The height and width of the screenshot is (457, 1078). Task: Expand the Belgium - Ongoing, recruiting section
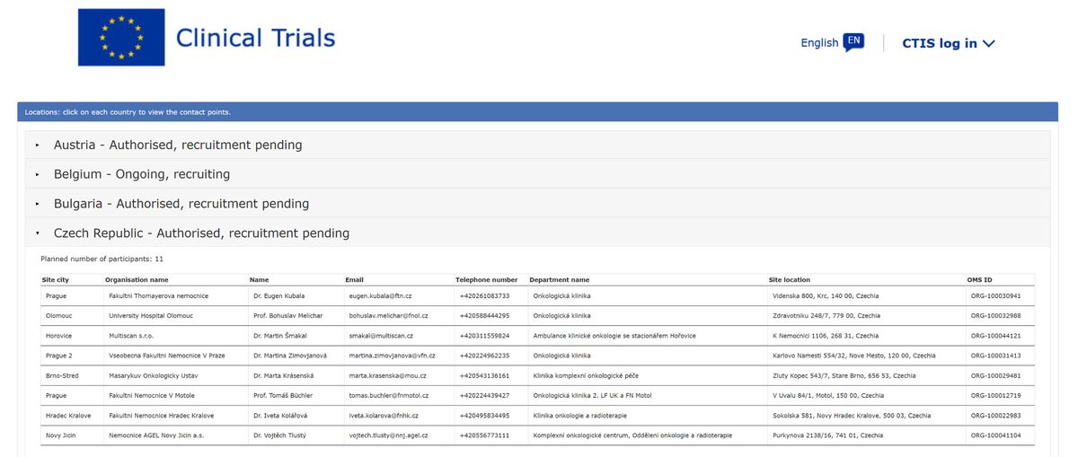142,174
